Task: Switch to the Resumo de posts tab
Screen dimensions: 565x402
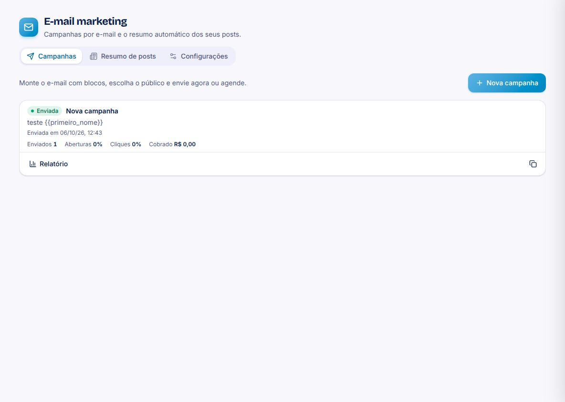Action: click(123, 56)
